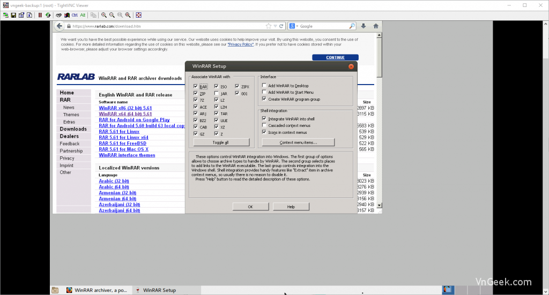
Task: Disable Create WinRAR program group
Action: (264, 99)
